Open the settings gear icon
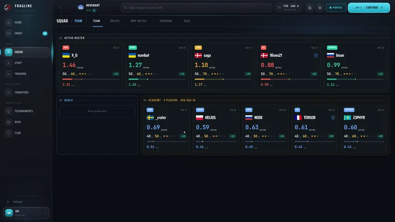 point(320,8)
